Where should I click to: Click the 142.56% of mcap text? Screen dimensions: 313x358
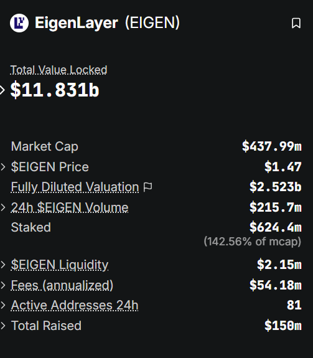tap(252, 242)
